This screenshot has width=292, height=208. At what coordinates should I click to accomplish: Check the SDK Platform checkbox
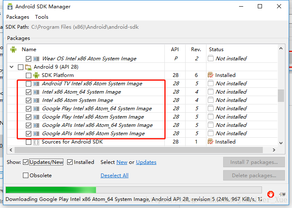(x=28, y=75)
